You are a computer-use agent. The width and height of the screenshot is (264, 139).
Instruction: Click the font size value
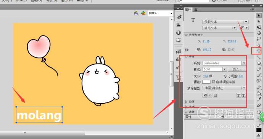pos(206,76)
